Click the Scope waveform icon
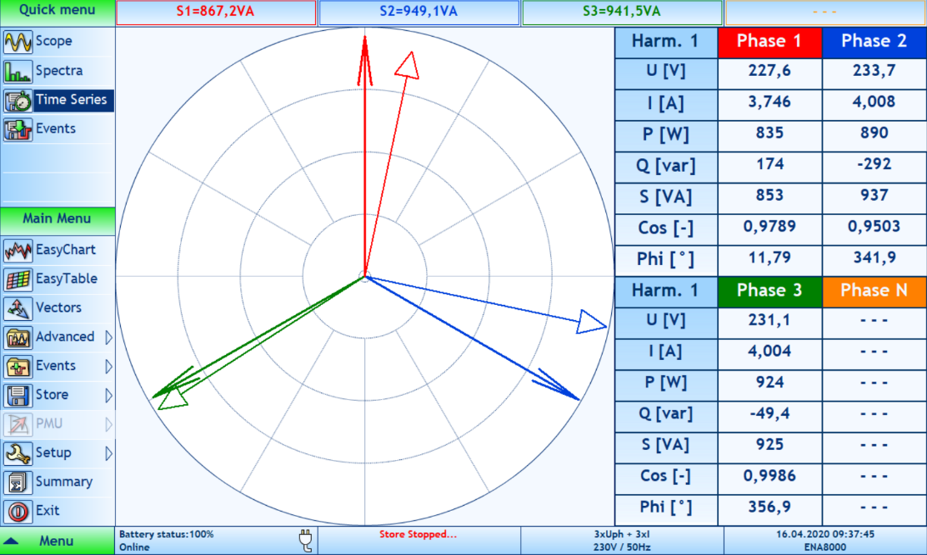 tap(18, 42)
